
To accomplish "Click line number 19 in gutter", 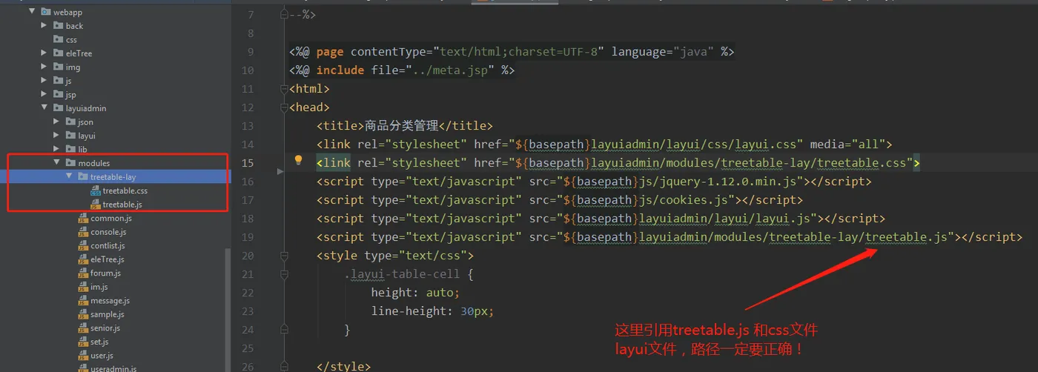I will click(247, 237).
